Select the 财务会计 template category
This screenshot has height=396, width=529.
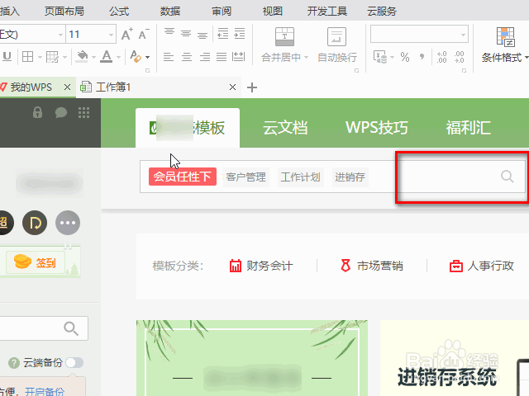[261, 266]
